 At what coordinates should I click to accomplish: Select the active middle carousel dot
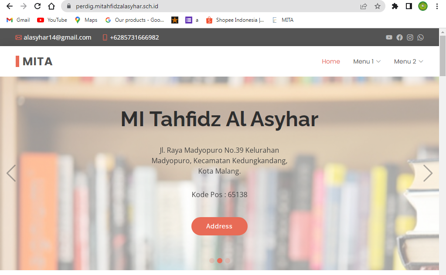(220, 261)
